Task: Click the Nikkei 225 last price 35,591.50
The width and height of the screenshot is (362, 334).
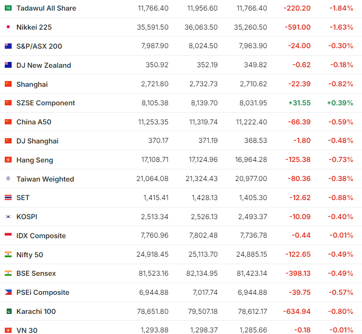Action: coord(152,27)
